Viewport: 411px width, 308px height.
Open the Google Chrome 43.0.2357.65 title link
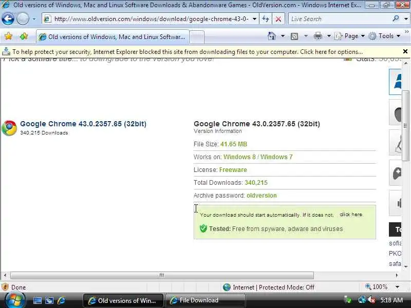[x=83, y=124]
